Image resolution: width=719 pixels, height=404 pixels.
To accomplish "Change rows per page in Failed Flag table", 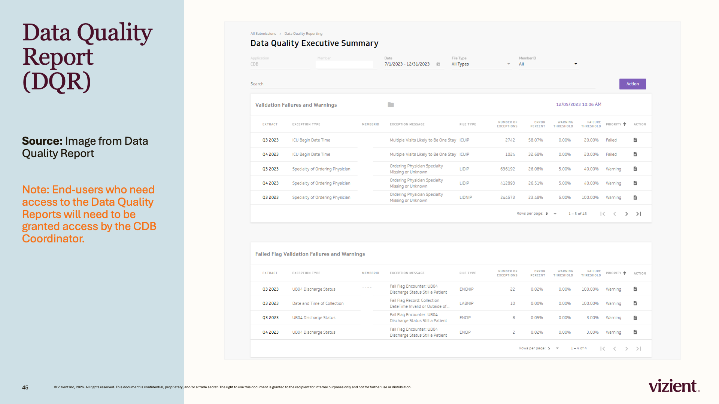I will pos(553,349).
